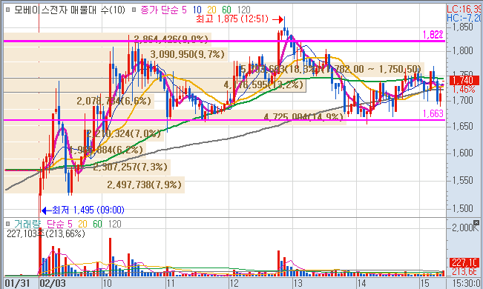This screenshot has height=289, width=483.
Task: Select the orange 20 volume average label
Action: tap(82, 224)
